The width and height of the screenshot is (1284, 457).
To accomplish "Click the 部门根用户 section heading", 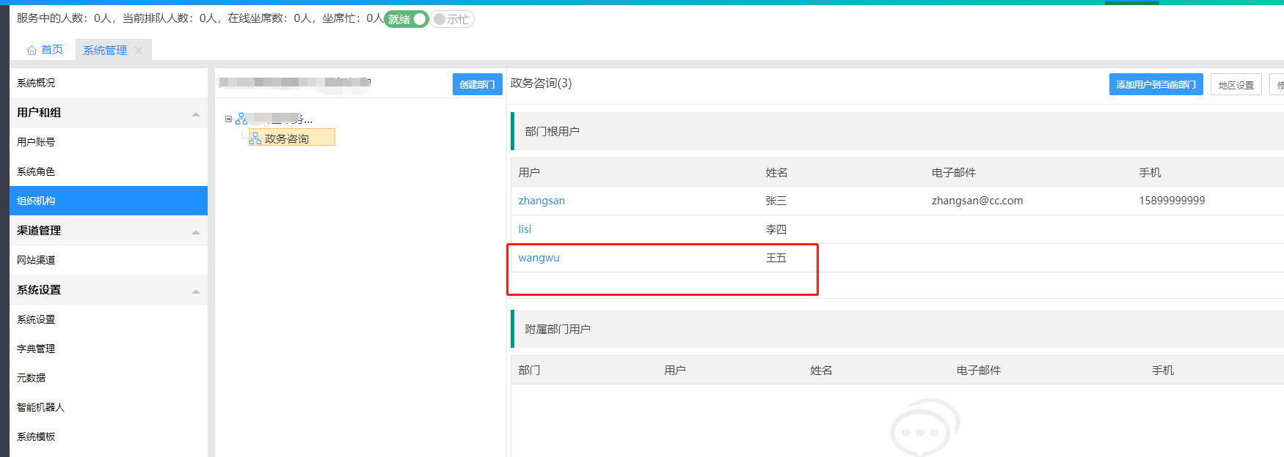I will [x=552, y=131].
